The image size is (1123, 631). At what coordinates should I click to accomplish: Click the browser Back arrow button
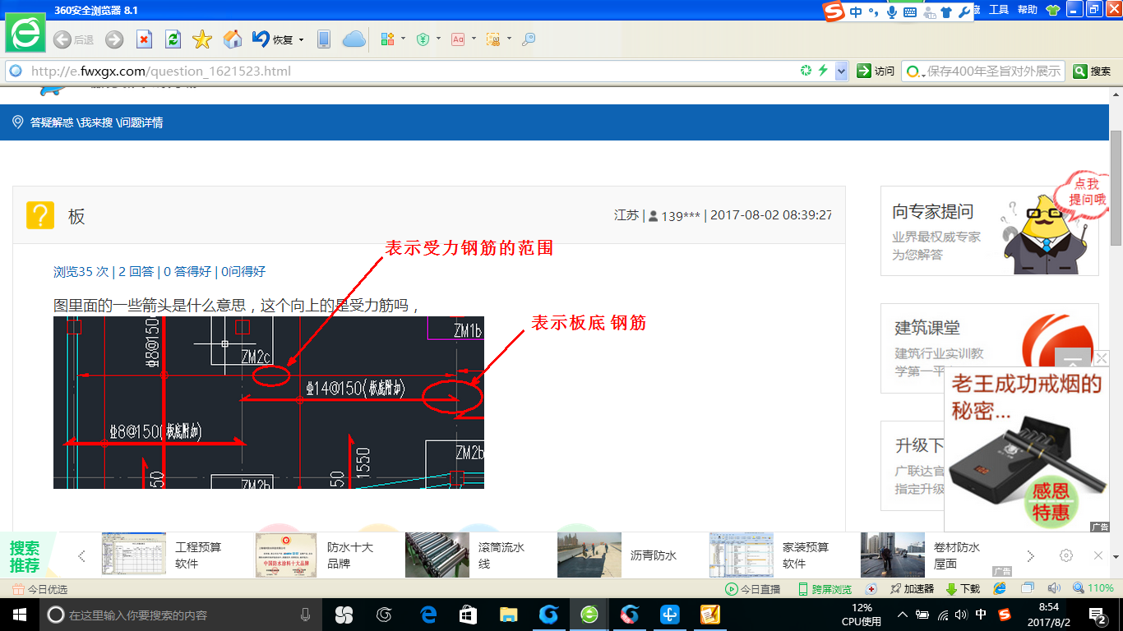[x=62, y=39]
